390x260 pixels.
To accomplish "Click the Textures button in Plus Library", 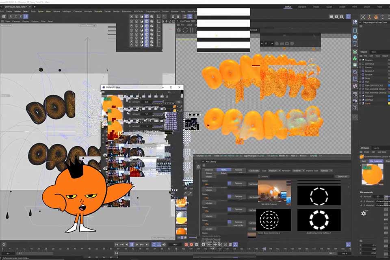I will click(x=238, y=170).
